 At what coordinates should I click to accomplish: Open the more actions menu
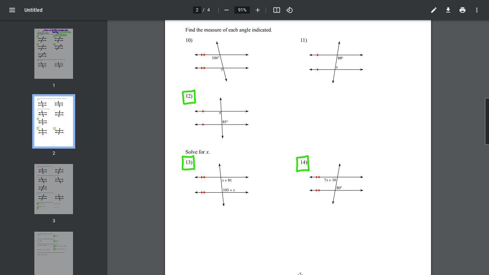[x=476, y=10]
